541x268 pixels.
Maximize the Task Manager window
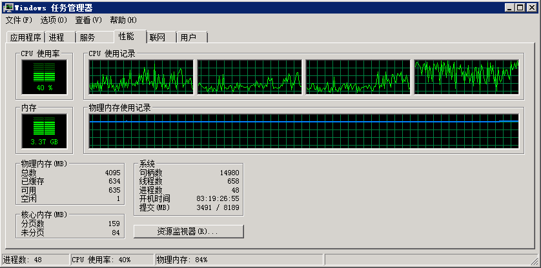[x=520, y=8]
